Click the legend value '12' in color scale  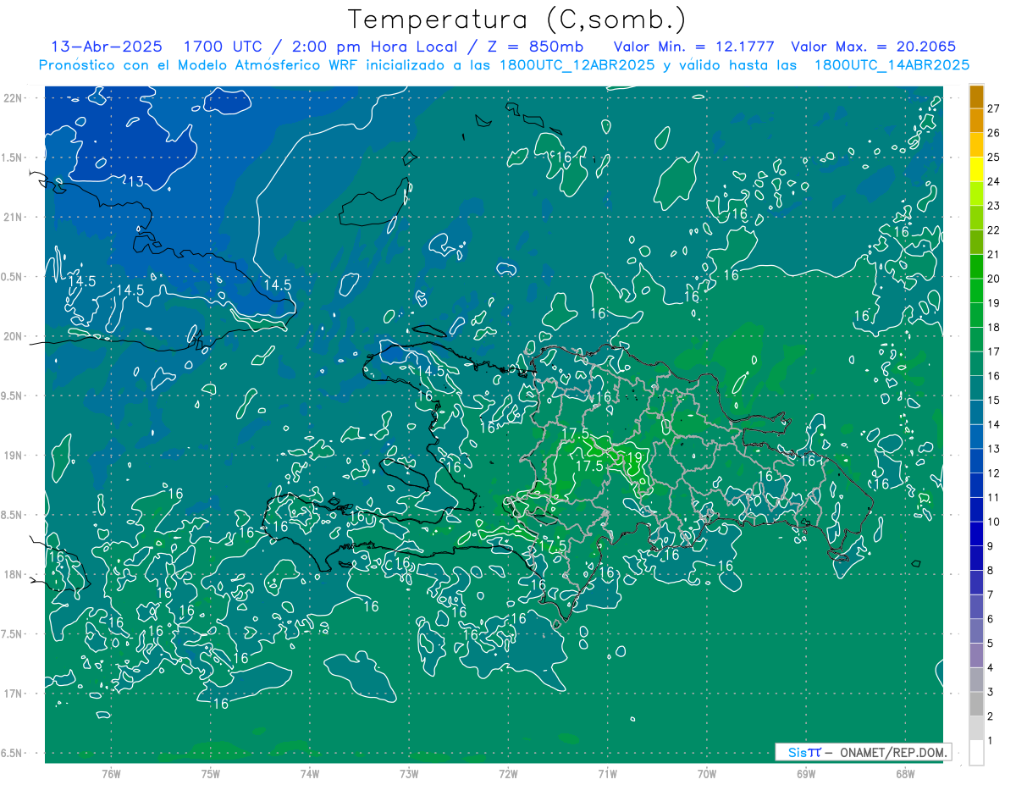[994, 473]
